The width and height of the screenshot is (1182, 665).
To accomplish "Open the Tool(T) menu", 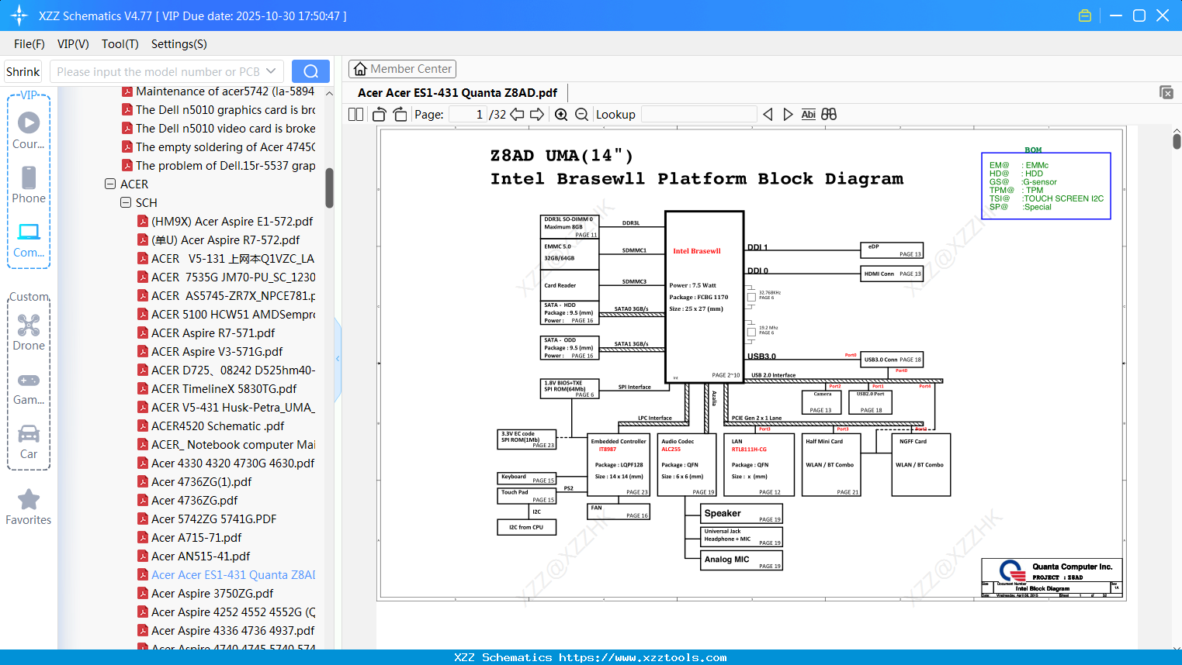I will pyautogui.click(x=120, y=44).
